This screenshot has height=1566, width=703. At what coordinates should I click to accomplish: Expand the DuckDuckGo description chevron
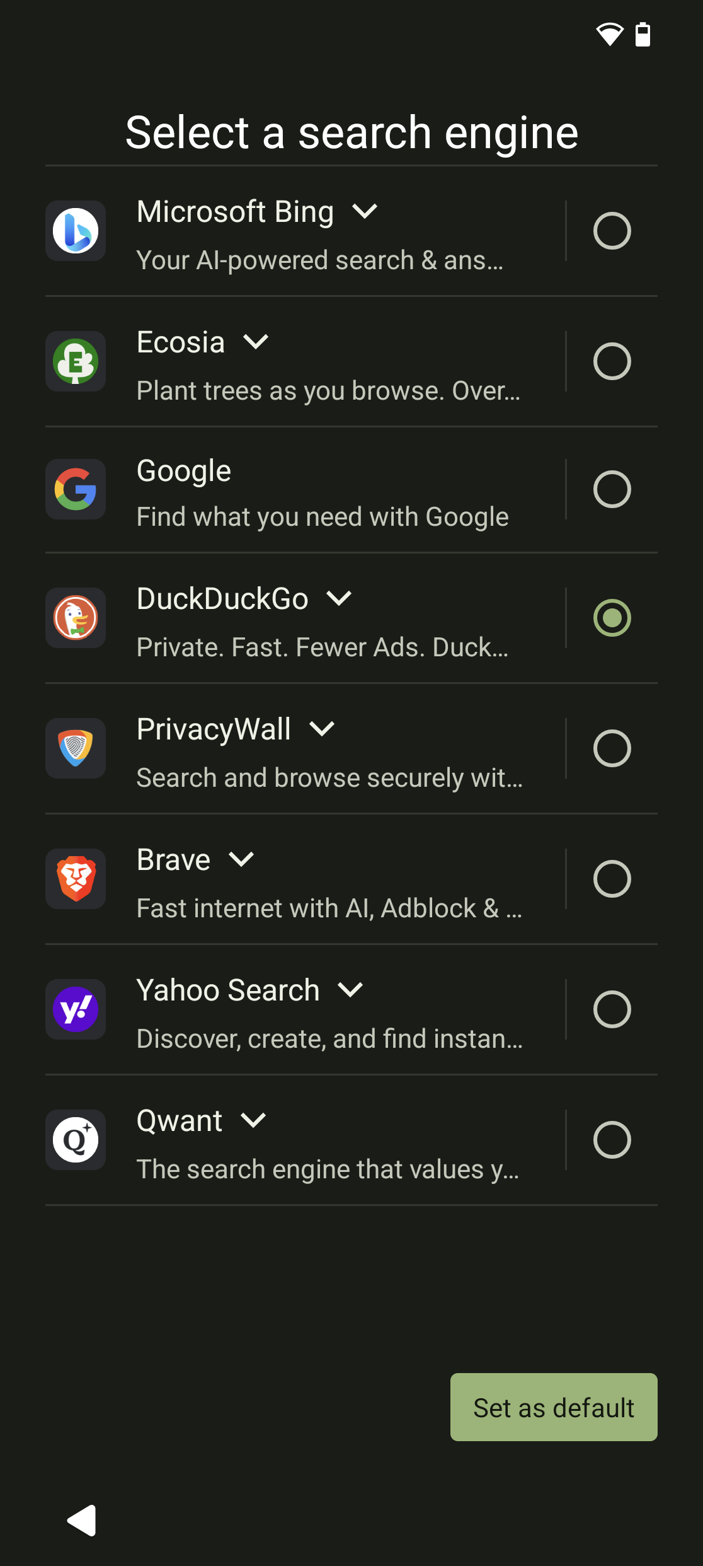(339, 598)
